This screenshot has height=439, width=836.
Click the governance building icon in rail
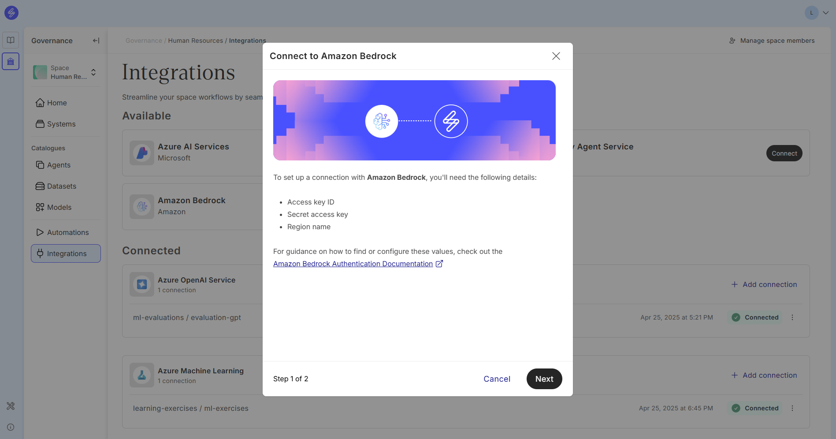point(11,61)
